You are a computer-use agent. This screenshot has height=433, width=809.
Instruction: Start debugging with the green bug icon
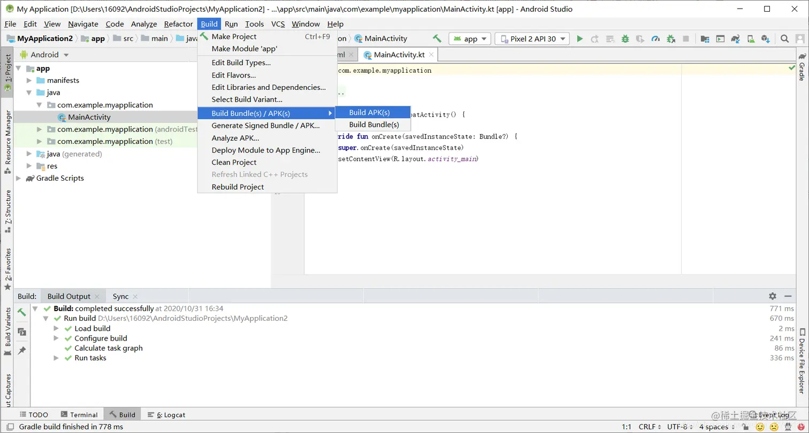click(x=625, y=38)
